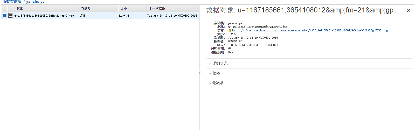Click the 标准 storage class cell
The width and height of the screenshot is (415, 130).
82,16
